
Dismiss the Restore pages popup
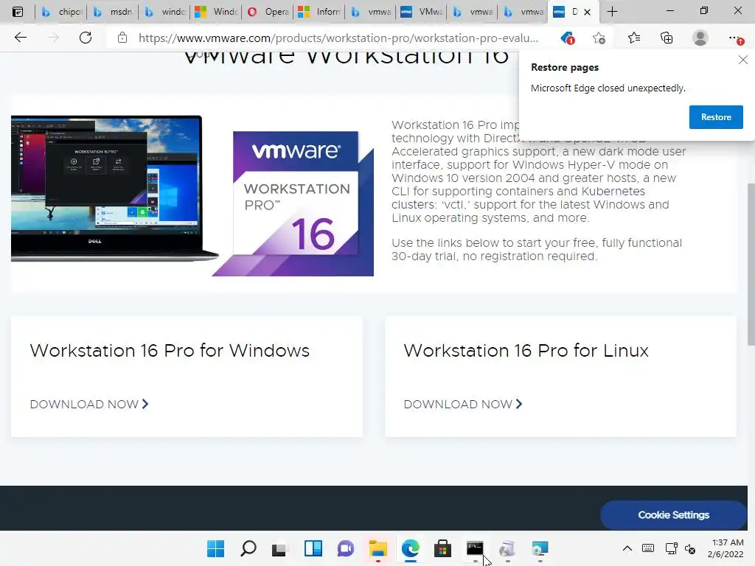point(742,60)
